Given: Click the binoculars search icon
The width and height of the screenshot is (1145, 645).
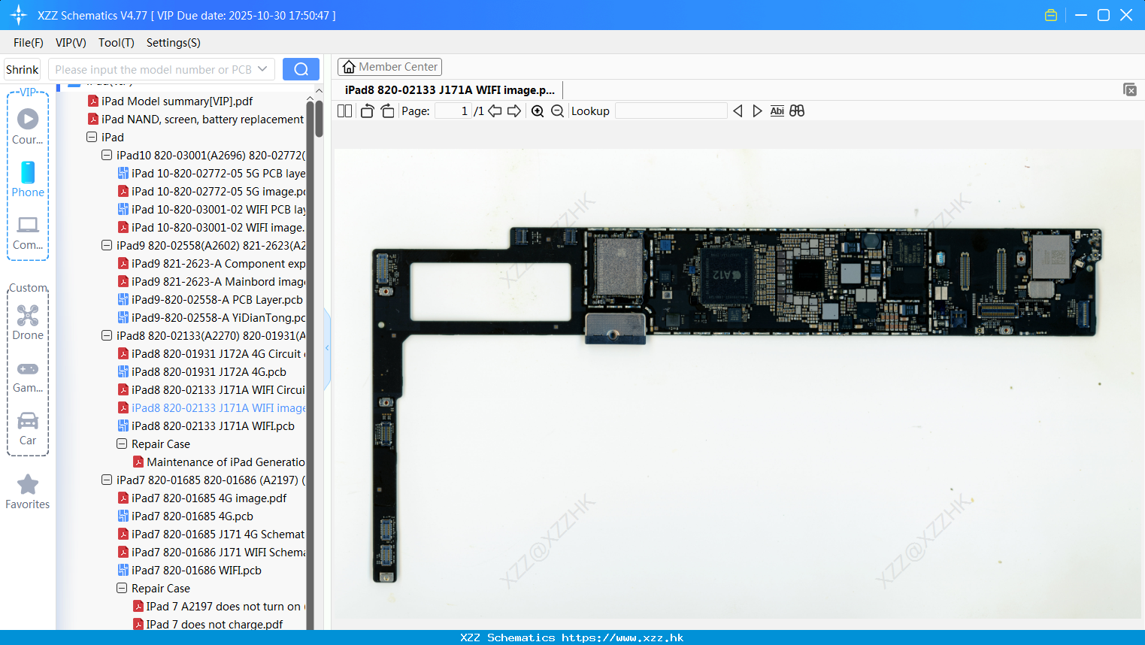Looking at the screenshot, I should [797, 111].
